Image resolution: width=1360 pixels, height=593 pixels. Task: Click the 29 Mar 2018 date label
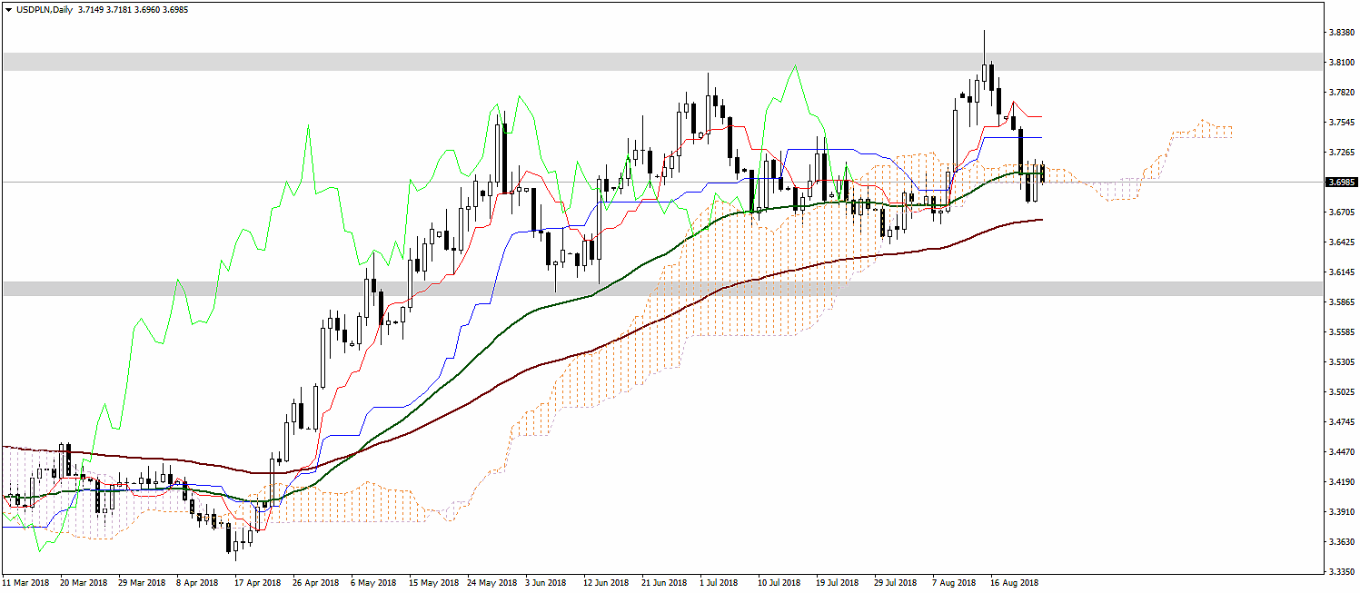pos(143,582)
